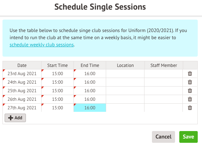This screenshot has width=202, height=146.
Task: Select the highlighted 16:00 end time cell
Action: [x=90, y=108]
